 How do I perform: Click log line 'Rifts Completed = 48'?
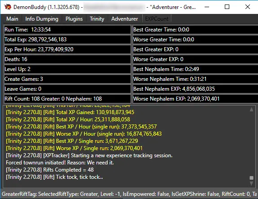[x=50, y=170]
